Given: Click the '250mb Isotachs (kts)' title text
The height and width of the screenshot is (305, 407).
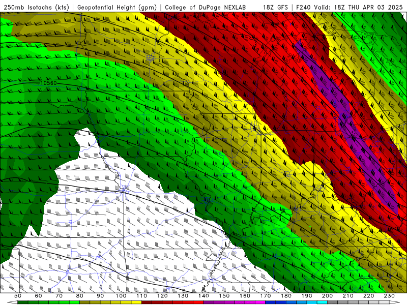Looking at the screenshot, I should [37, 8].
